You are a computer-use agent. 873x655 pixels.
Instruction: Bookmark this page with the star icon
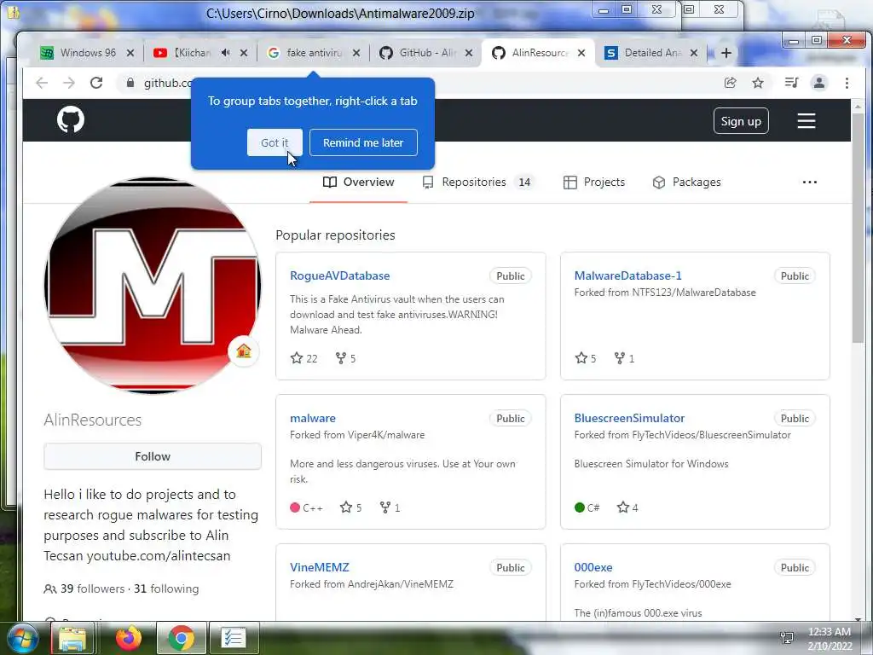coord(758,83)
